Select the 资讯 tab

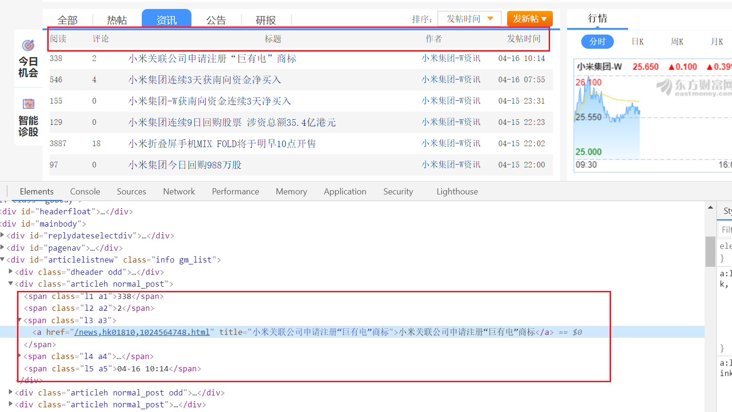click(x=166, y=19)
